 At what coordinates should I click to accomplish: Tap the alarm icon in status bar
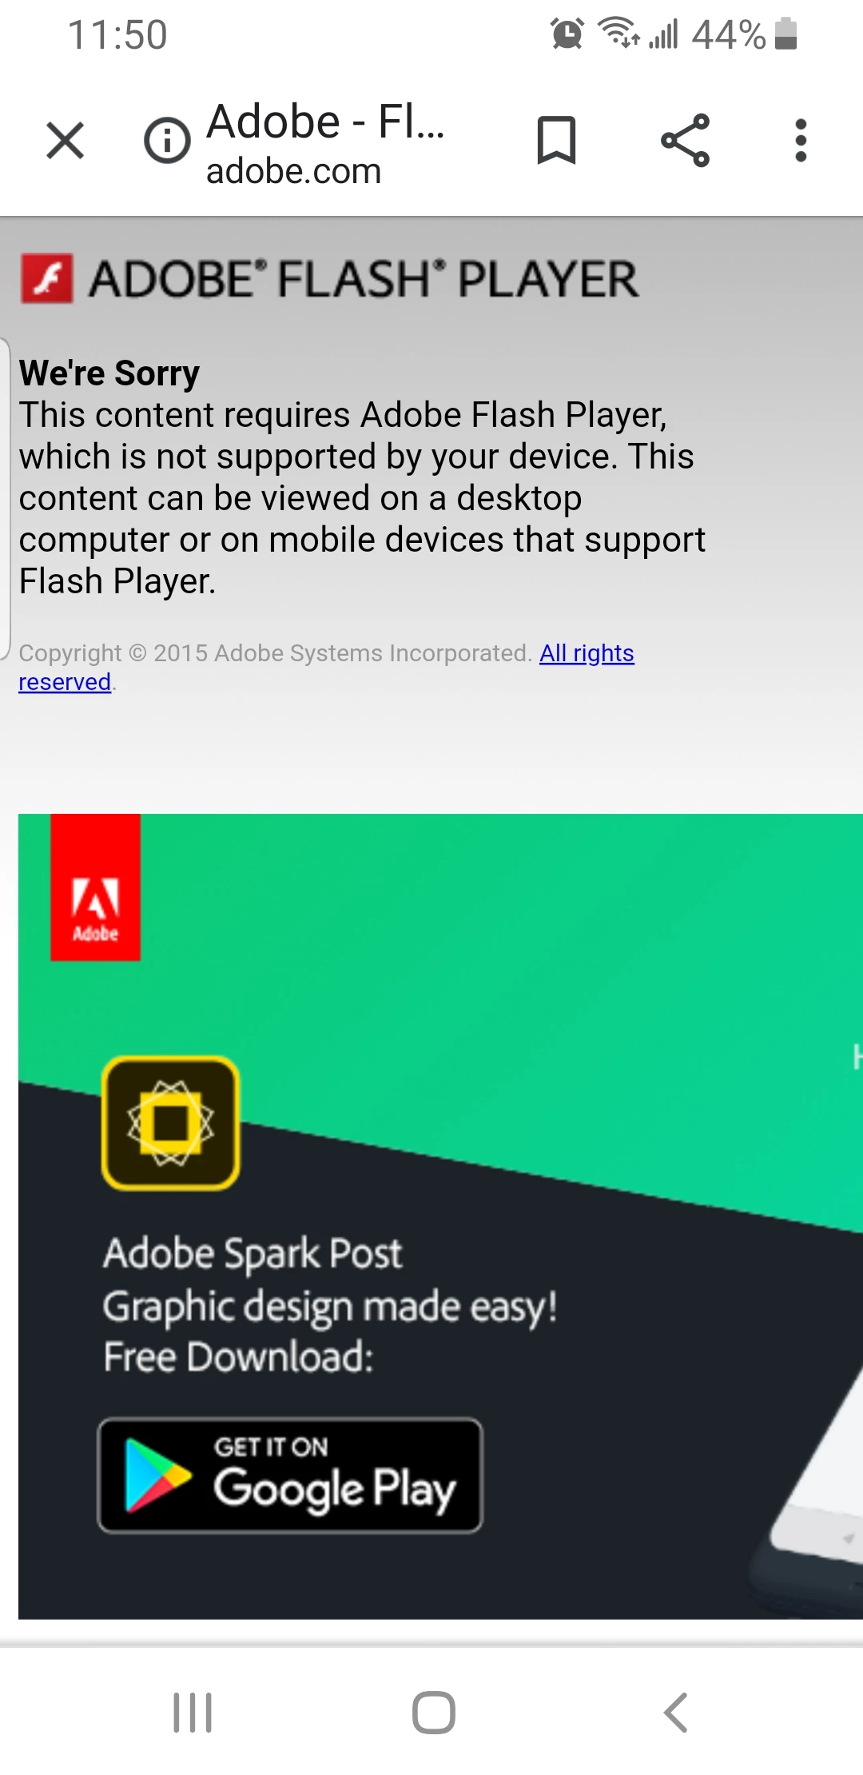pyautogui.click(x=567, y=34)
